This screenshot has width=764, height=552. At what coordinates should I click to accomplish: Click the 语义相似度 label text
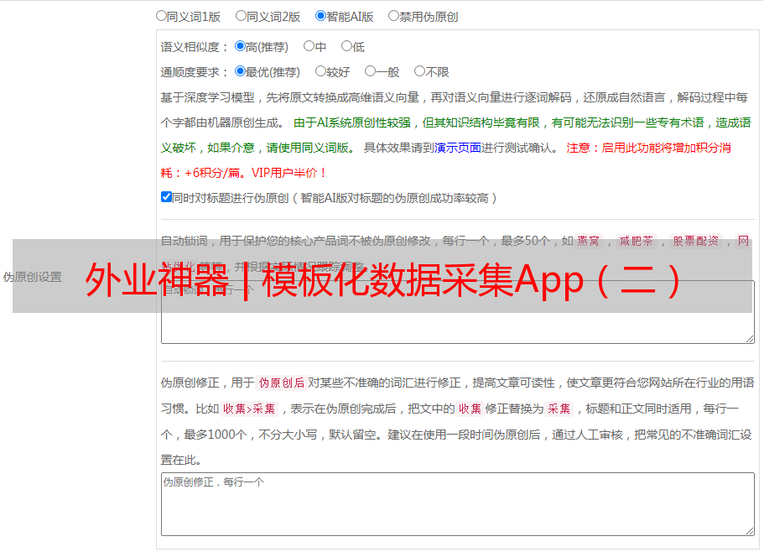pyautogui.click(x=195, y=47)
